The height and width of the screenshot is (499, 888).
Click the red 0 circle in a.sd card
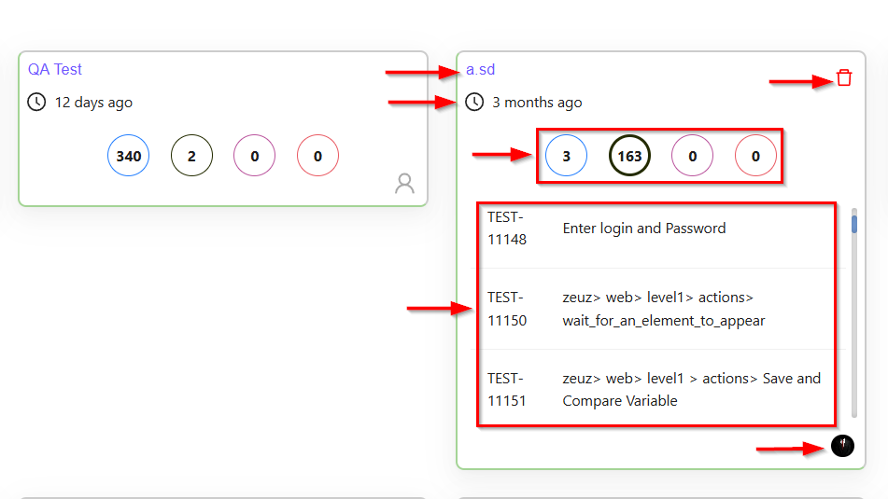(x=755, y=156)
